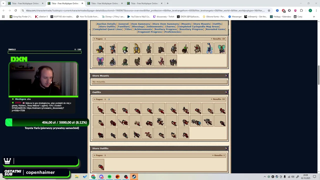Open Spotify from taskbar

pos(109,177)
